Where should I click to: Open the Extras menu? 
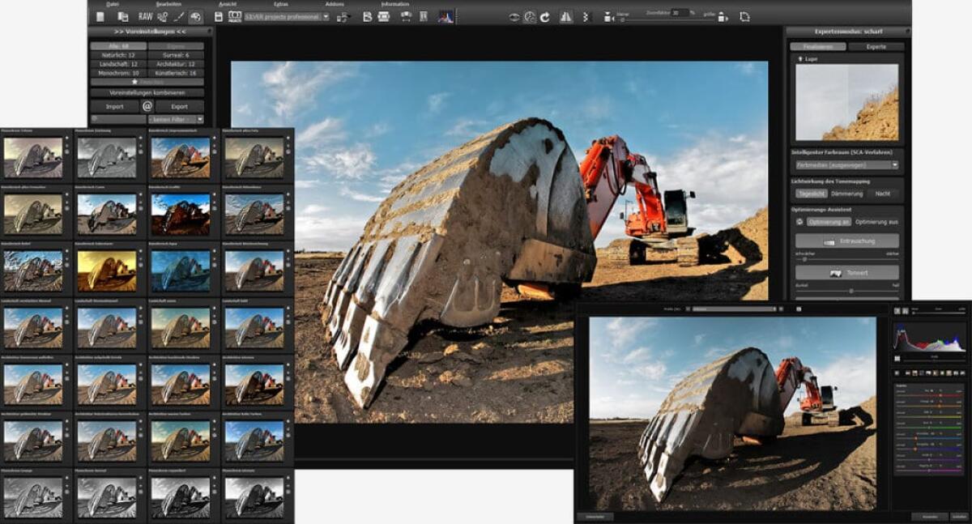click(279, 3)
